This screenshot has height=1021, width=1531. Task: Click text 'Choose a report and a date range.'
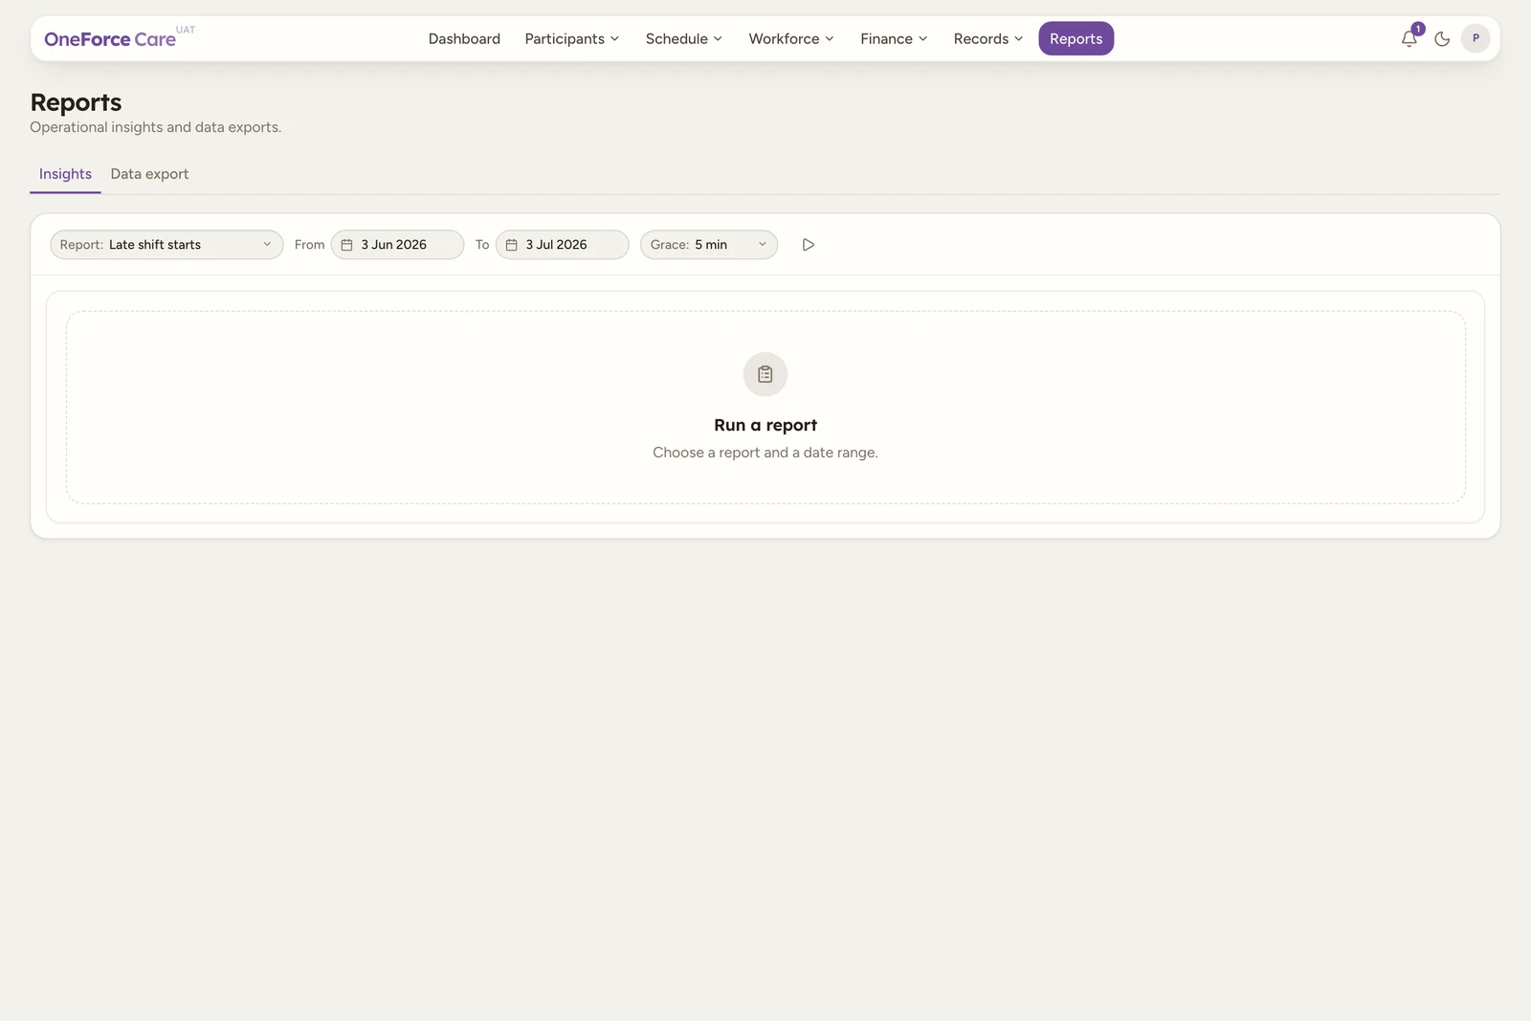tap(765, 453)
